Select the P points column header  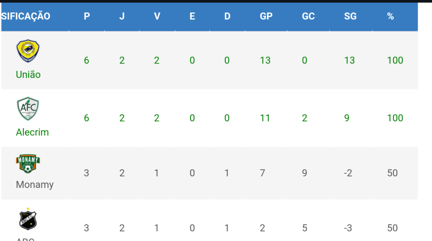87,16
